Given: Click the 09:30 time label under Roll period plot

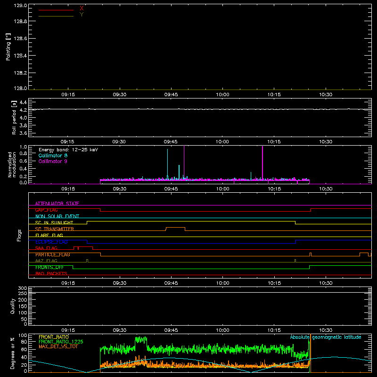Looking at the screenshot, I should click(119, 142).
